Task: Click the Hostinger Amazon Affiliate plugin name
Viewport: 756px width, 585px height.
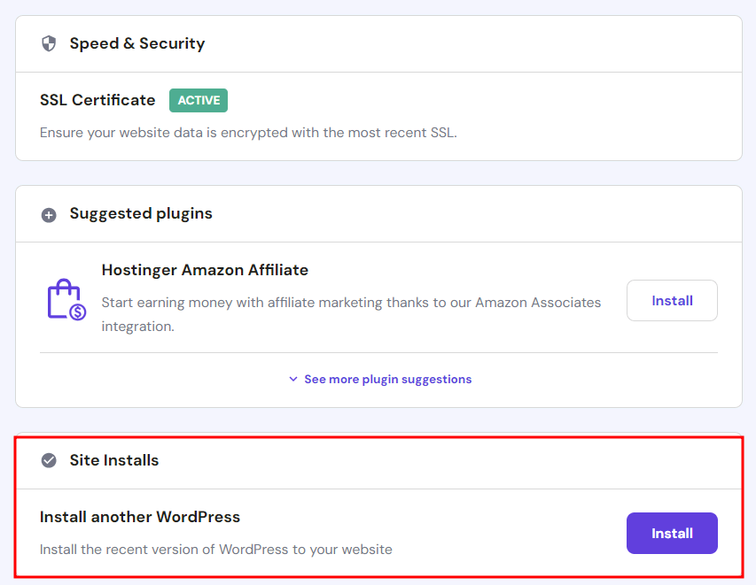Action: (205, 269)
